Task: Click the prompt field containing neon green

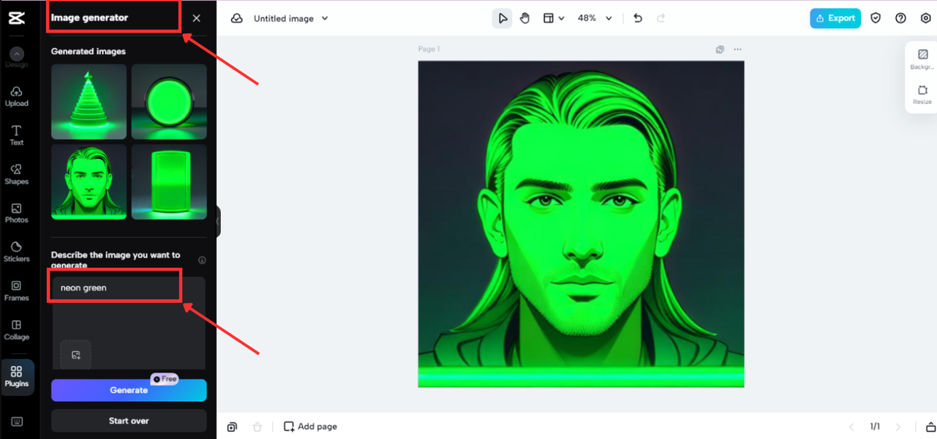Action: [129, 323]
